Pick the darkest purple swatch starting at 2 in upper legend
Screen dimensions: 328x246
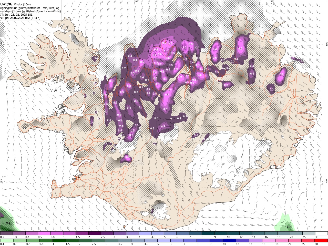(x=94, y=233)
